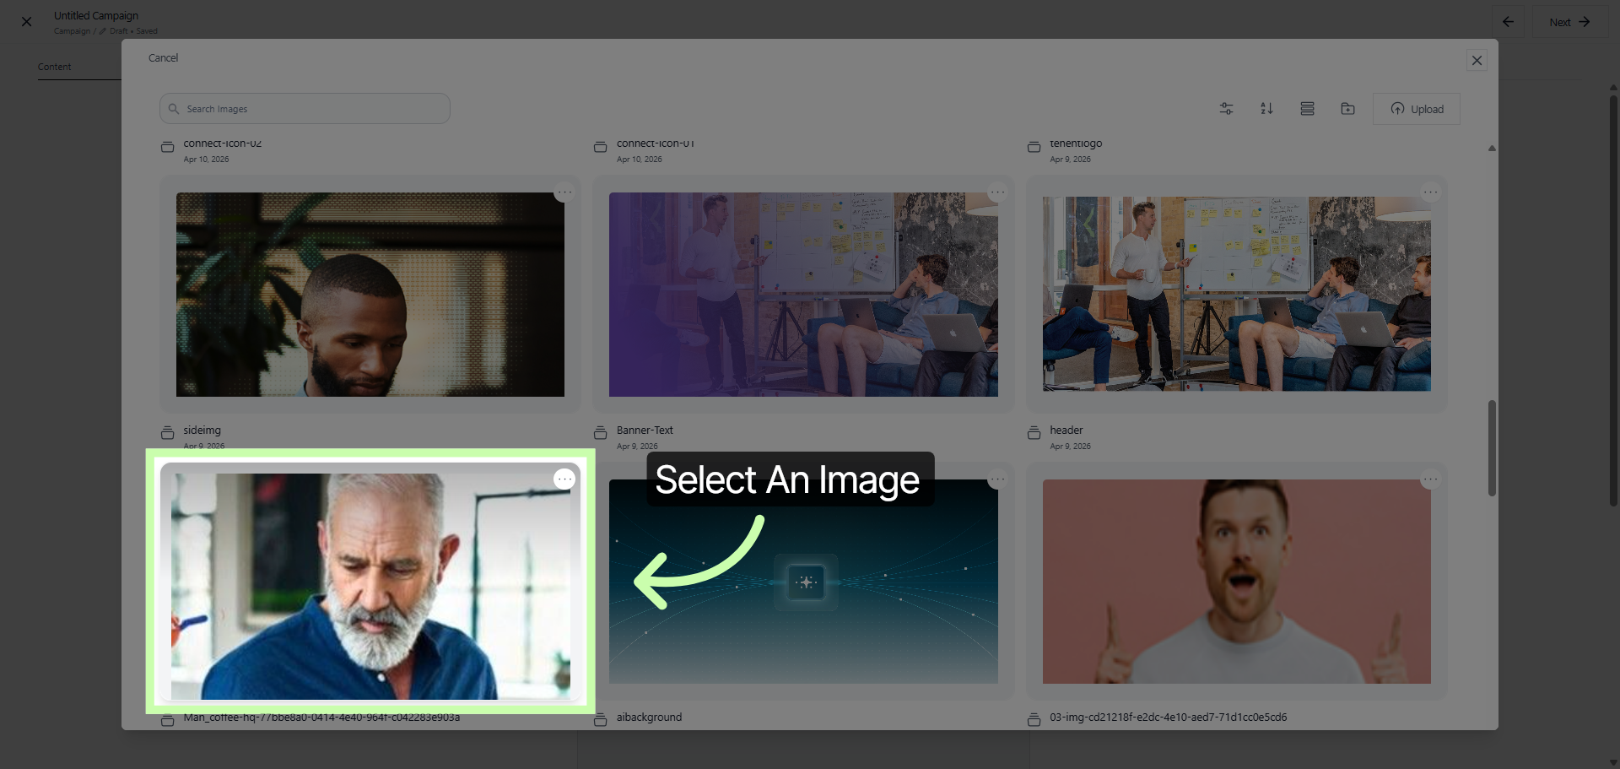This screenshot has width=1620, height=769.
Task: Click the scroll-up arrow of the image list
Action: click(x=1492, y=149)
